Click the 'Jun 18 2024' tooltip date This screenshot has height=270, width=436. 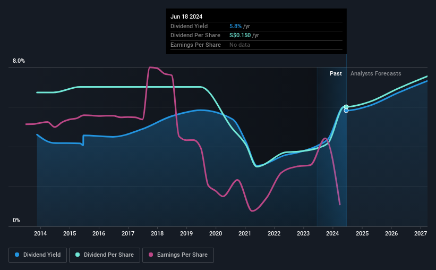(186, 16)
